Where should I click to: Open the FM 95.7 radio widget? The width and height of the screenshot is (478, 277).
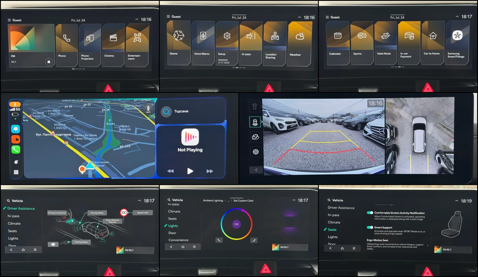(x=31, y=45)
